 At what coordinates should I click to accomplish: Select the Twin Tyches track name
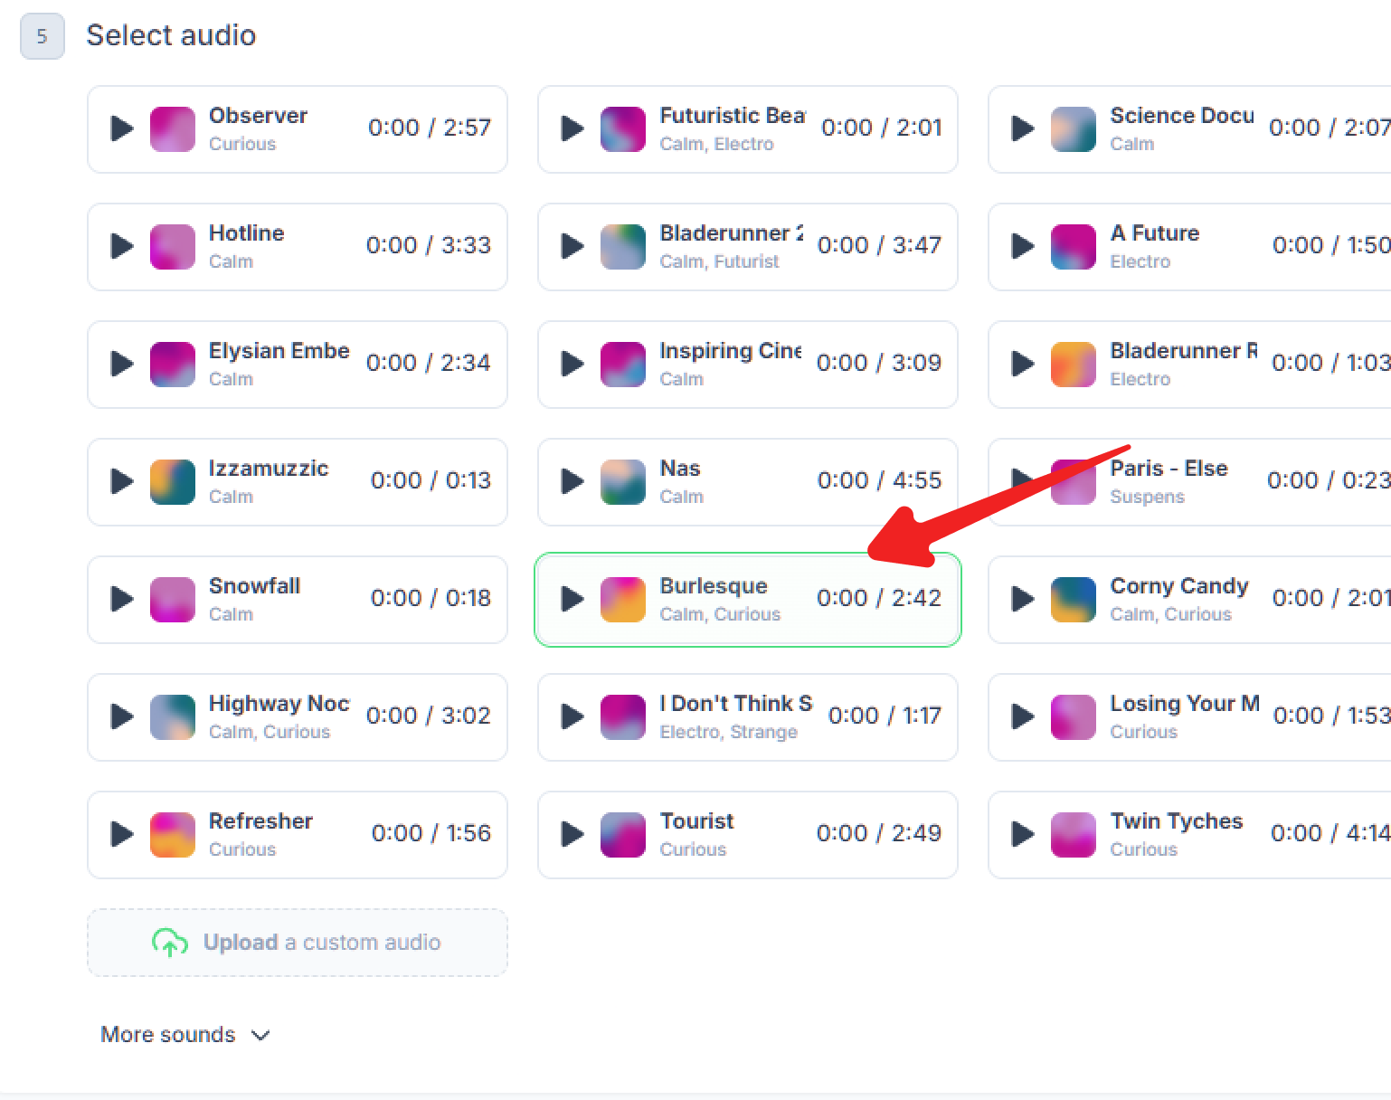(x=1176, y=821)
